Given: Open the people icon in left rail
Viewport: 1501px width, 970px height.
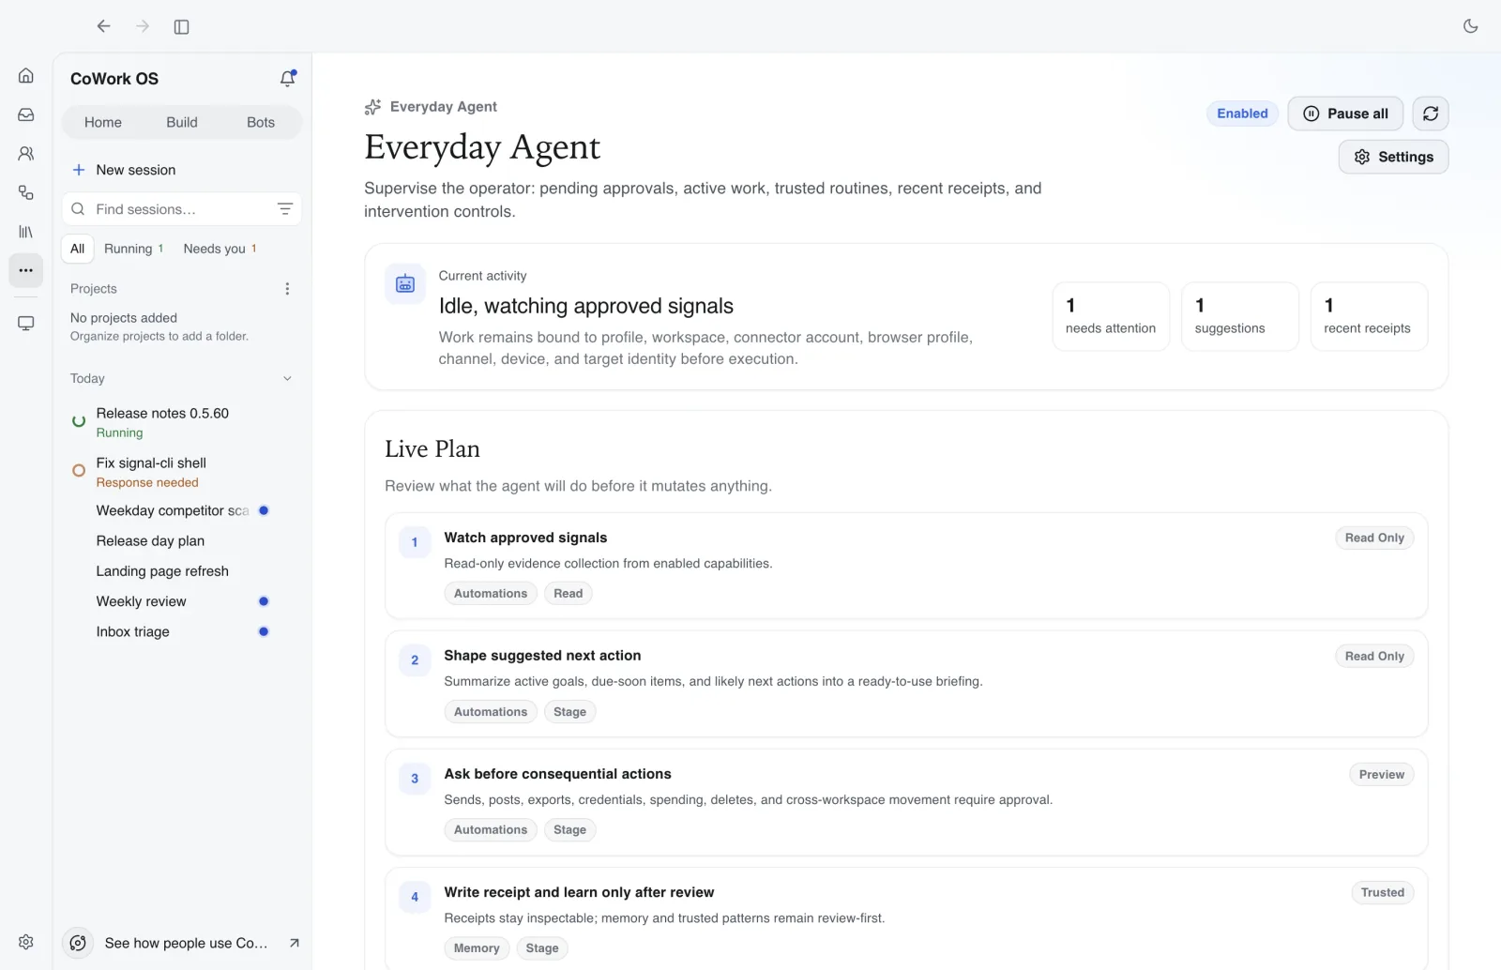Looking at the screenshot, I should pos(26,153).
